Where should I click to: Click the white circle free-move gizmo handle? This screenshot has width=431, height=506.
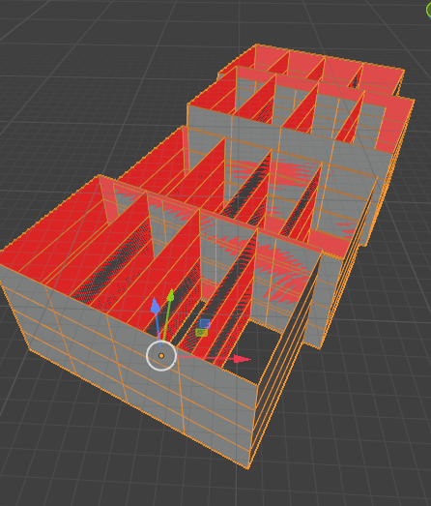tap(161, 356)
